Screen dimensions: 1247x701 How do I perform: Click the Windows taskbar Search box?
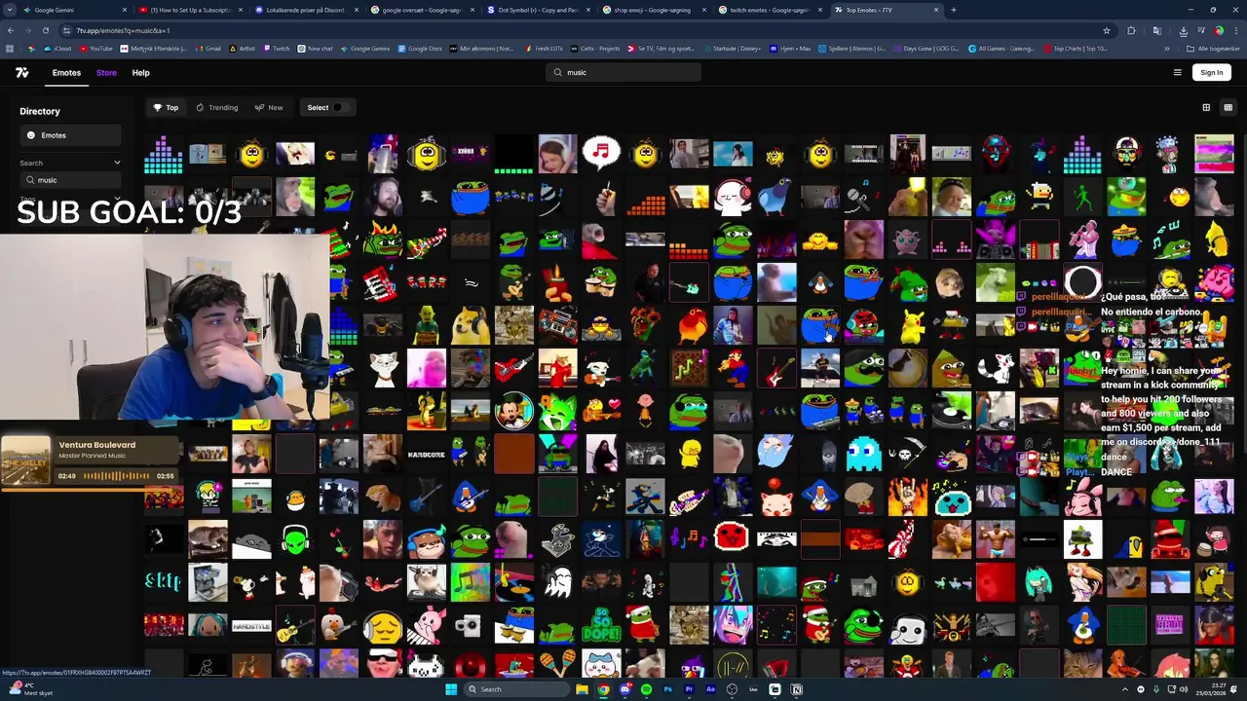[x=516, y=689]
